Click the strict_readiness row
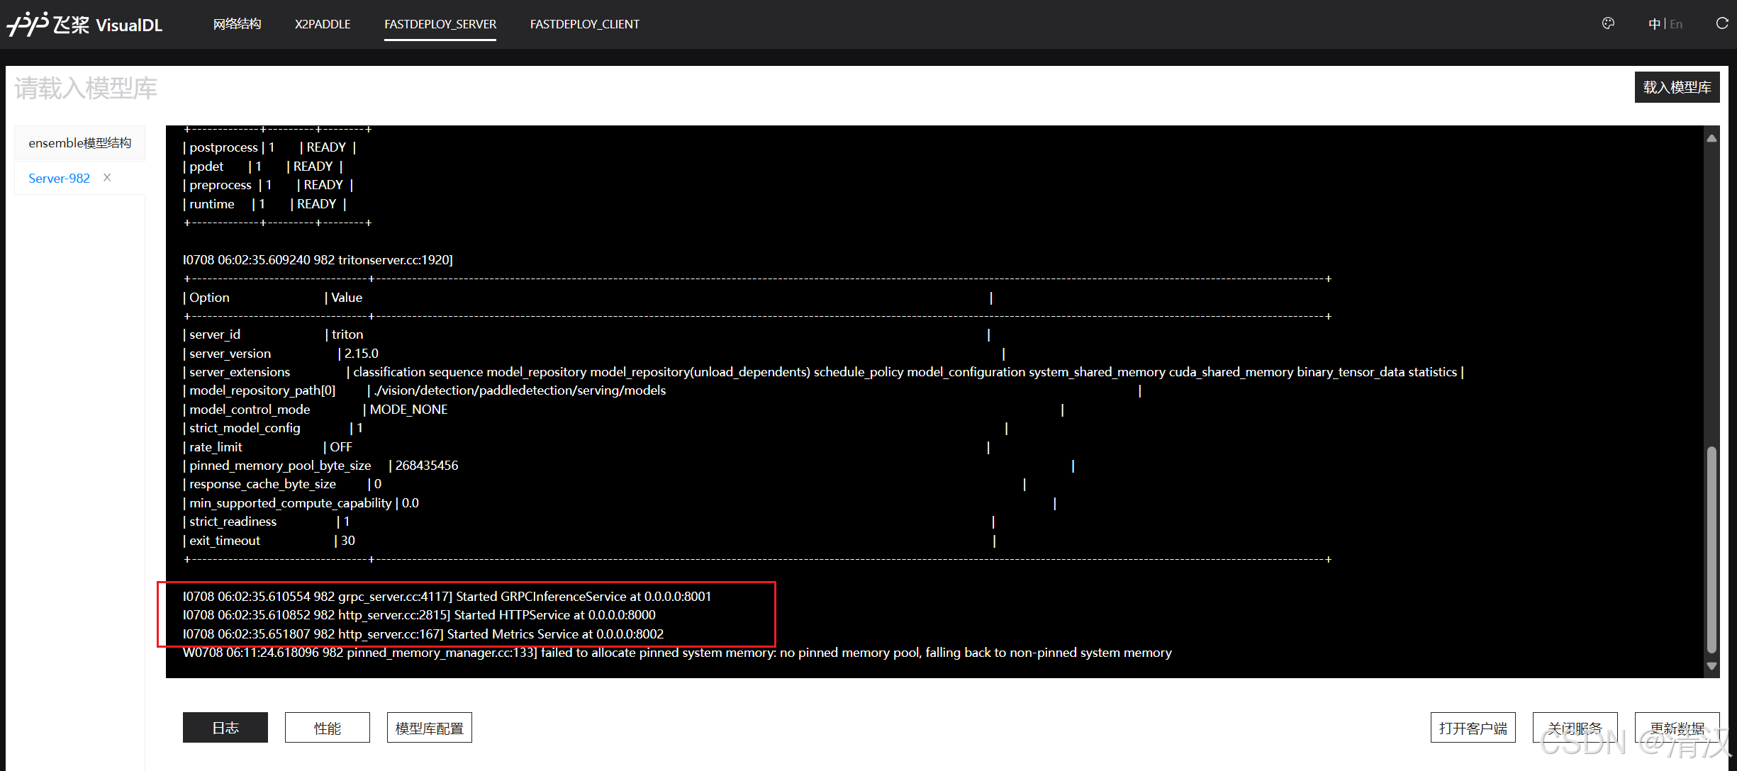This screenshot has height=771, width=1737. [x=588, y=522]
